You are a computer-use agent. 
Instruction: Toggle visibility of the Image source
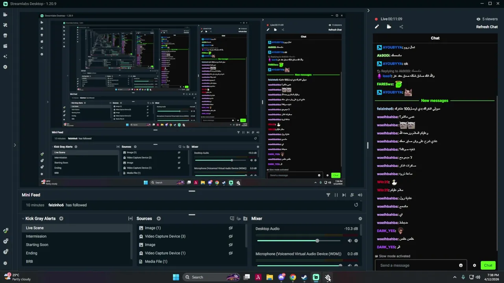(230, 244)
